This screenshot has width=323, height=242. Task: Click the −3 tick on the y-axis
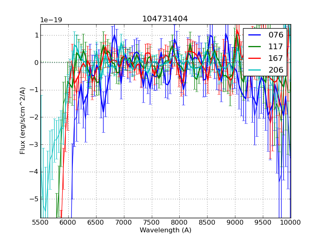tap(34, 144)
